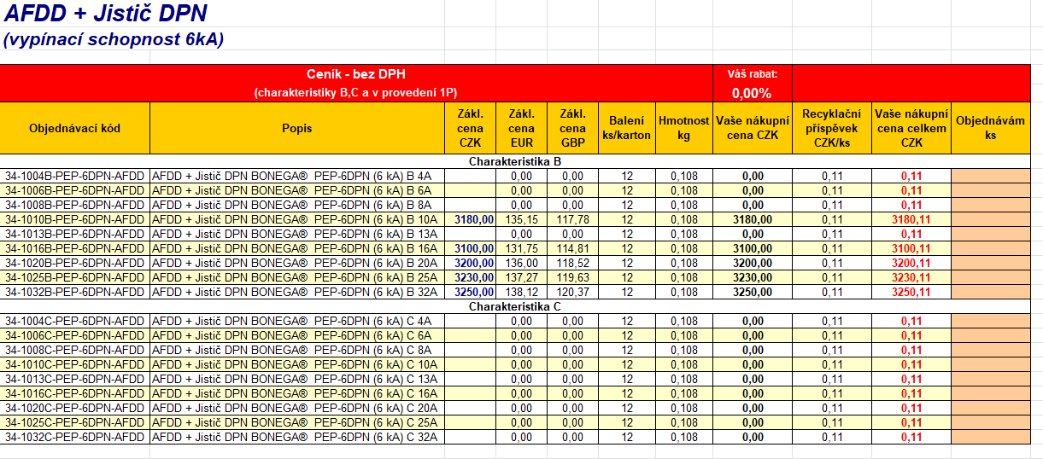Click the 'Objednávám ks' column header

click(x=991, y=128)
